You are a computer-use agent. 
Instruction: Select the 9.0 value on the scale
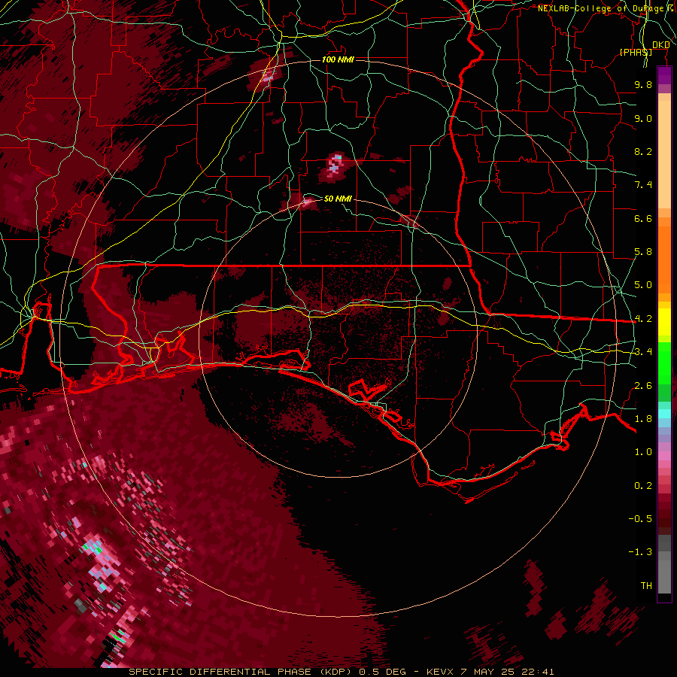point(643,118)
